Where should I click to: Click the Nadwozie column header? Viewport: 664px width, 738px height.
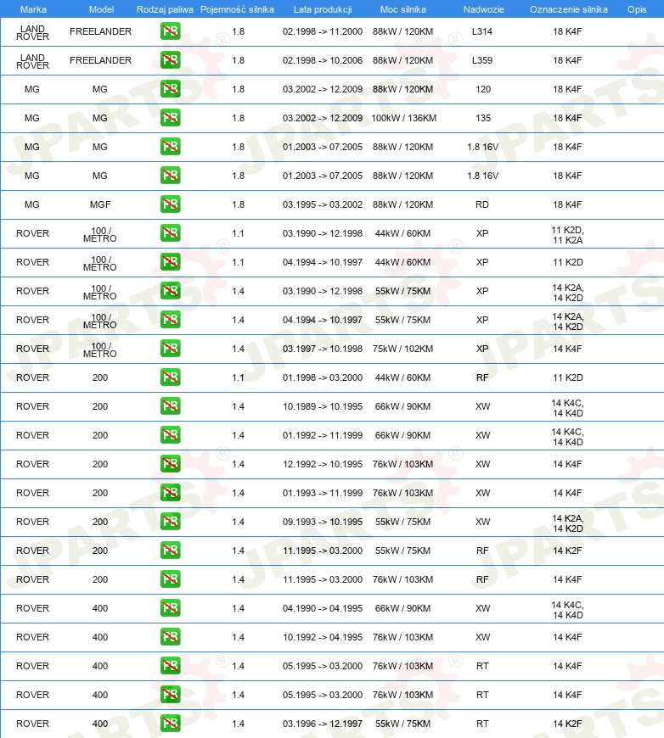tap(483, 9)
